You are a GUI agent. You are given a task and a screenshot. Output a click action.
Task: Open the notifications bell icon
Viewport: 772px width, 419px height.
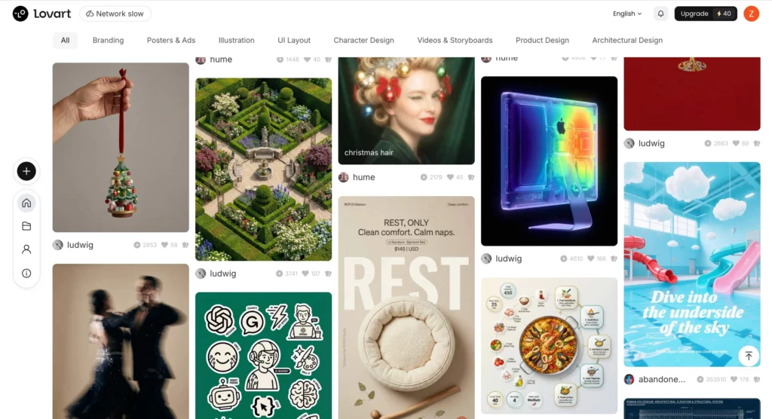(x=660, y=14)
